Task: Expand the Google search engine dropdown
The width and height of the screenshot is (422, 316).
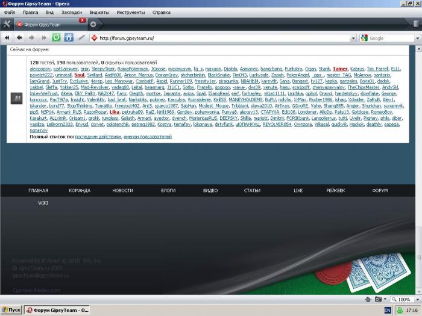Action: click(x=418, y=39)
